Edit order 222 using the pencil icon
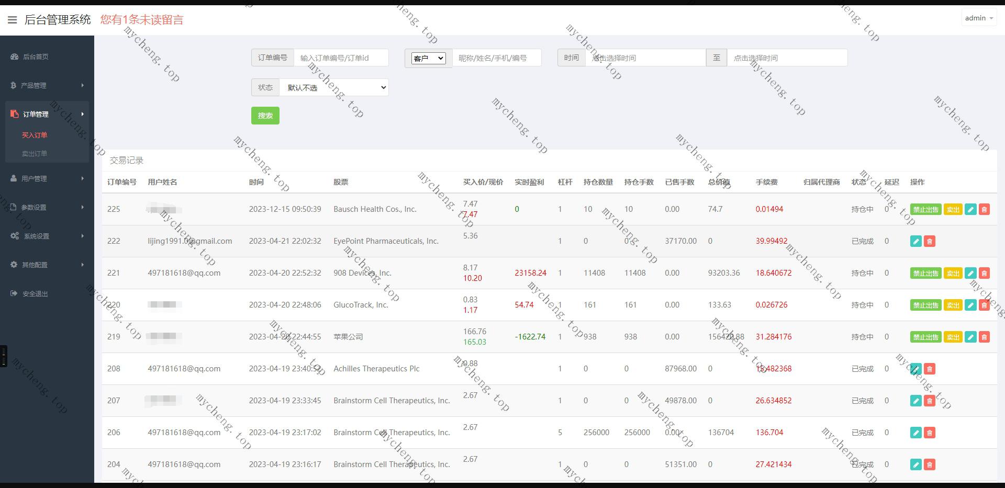Image resolution: width=1005 pixels, height=488 pixels. click(916, 241)
